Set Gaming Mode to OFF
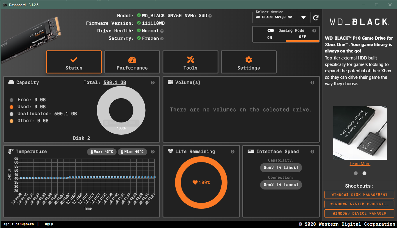 [x=302, y=37]
